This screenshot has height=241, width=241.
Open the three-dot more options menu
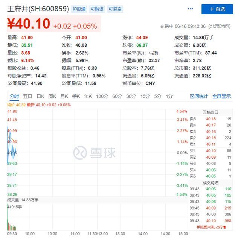pyautogui.click(x=190, y=9)
